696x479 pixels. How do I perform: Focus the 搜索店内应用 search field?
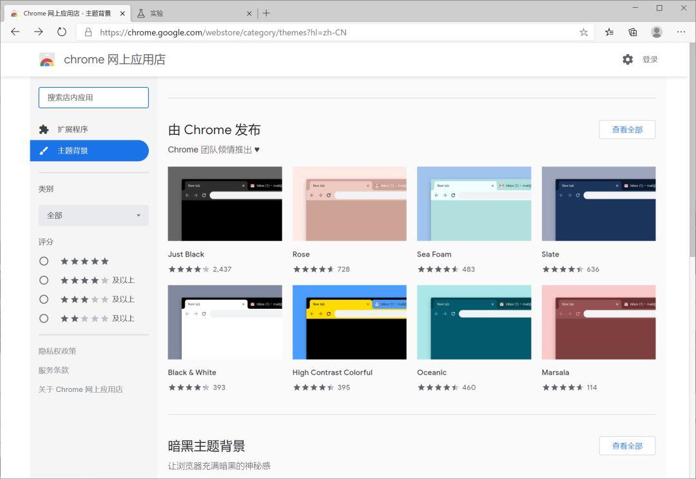coord(93,97)
